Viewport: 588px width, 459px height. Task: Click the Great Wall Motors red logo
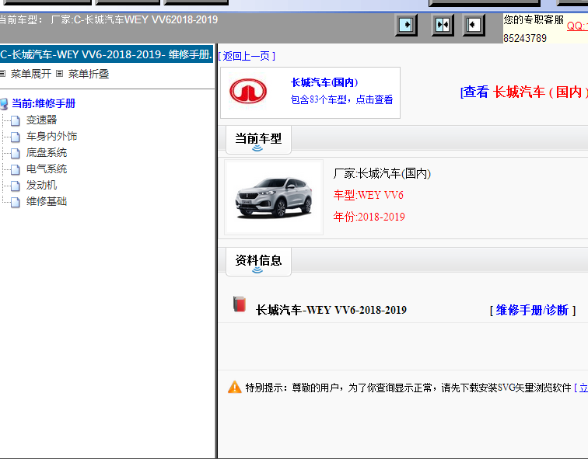pos(248,91)
